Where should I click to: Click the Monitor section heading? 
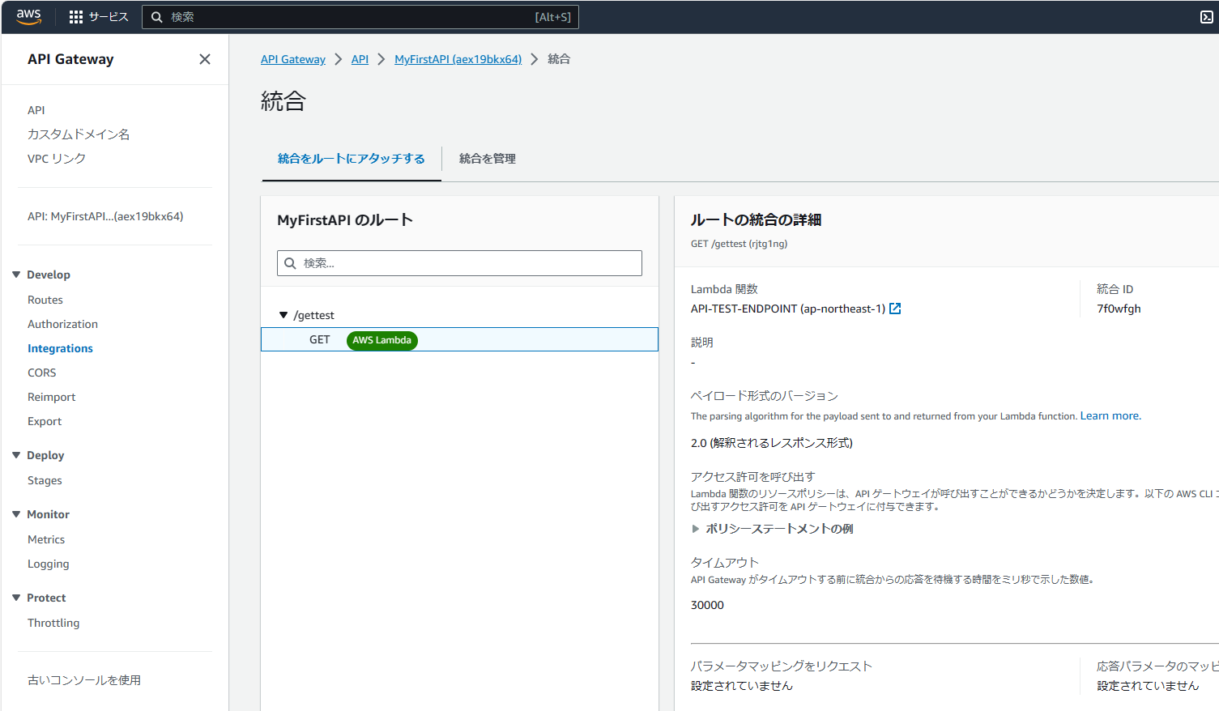click(48, 514)
